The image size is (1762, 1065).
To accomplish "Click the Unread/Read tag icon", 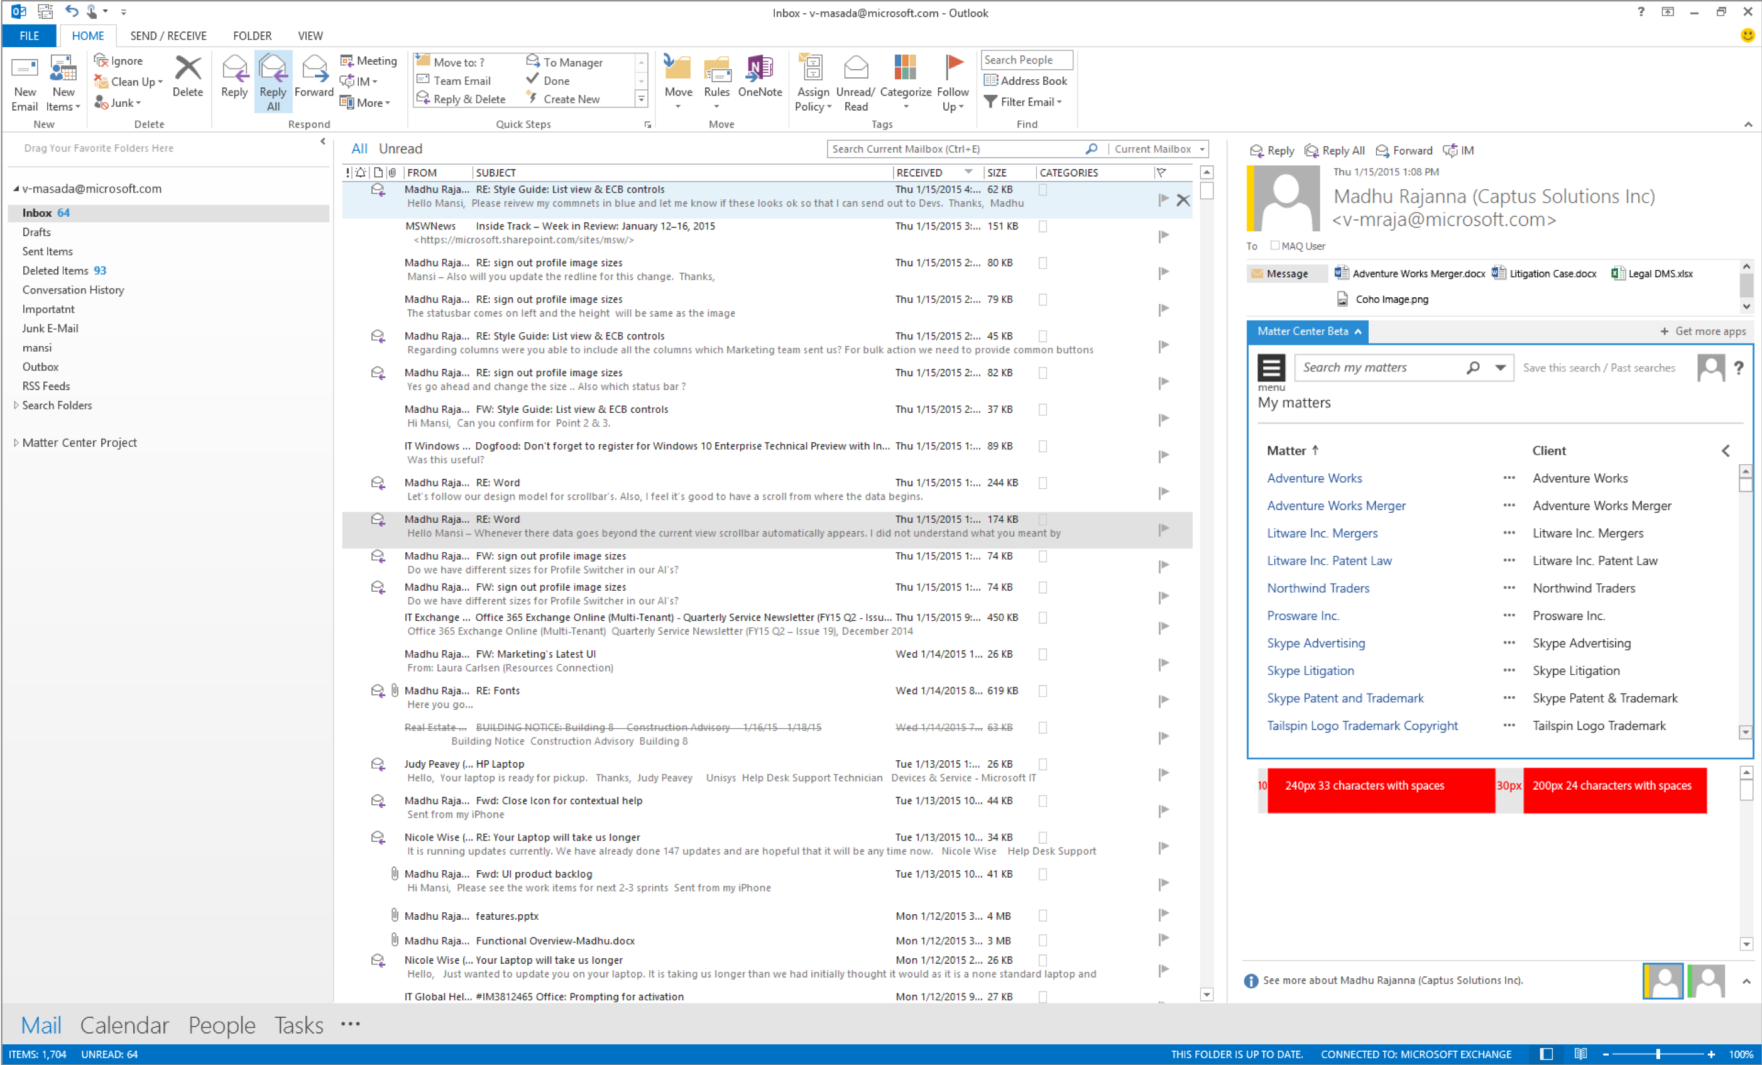I will [856, 83].
